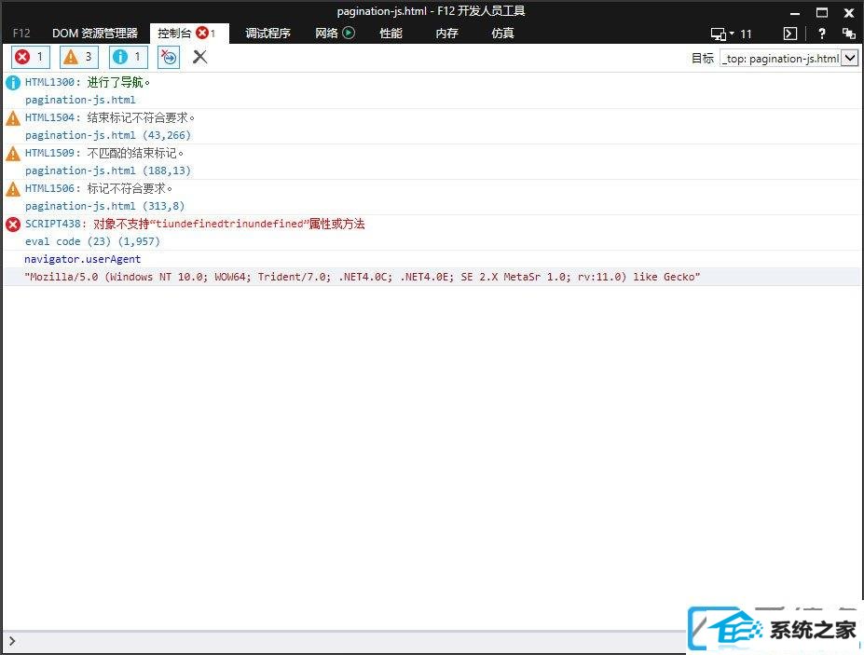Viewport: 864px width, 655px height.
Task: Click the SCRIPT438 error message text
Action: (x=195, y=224)
